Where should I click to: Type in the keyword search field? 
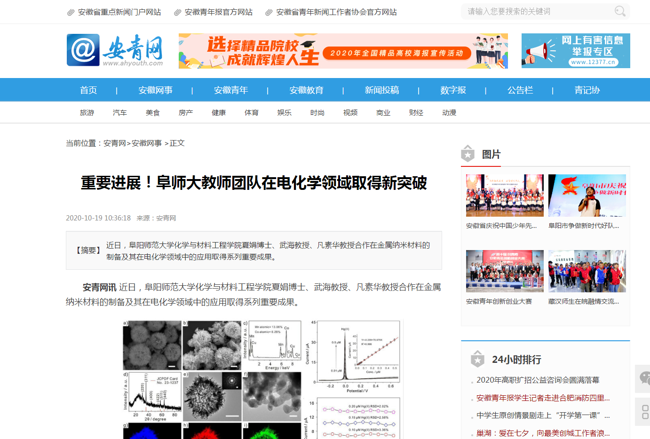536,11
